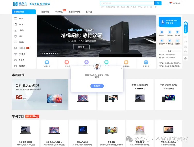Viewport: 194px width, 147px height.
Task: Open 我的购物车 shopping cart
Action: (x=175, y=3)
